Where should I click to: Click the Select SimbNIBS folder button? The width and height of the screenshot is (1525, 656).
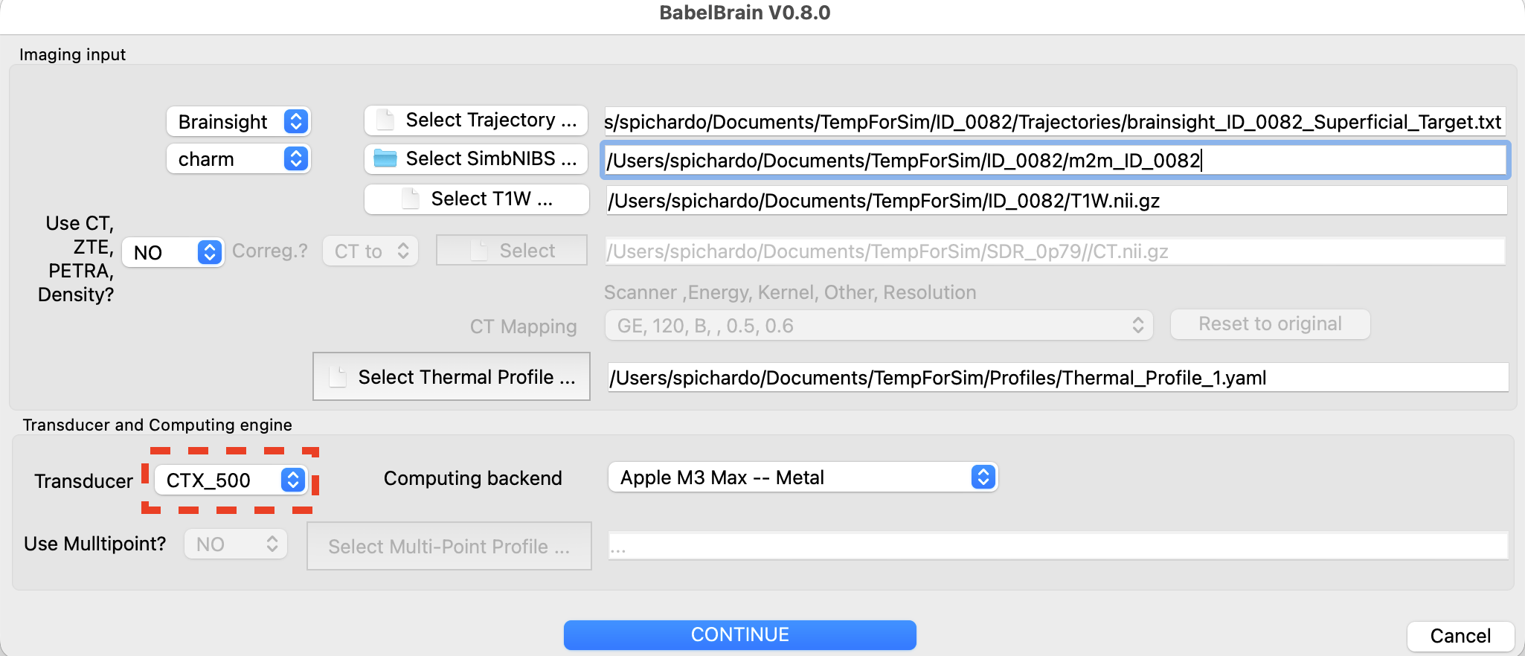(x=476, y=159)
